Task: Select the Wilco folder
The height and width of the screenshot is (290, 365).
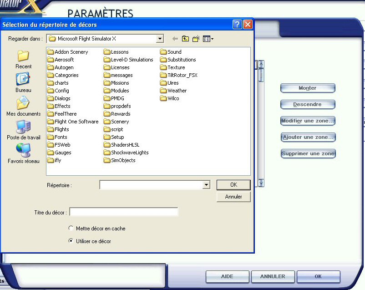Action: pos(169,98)
